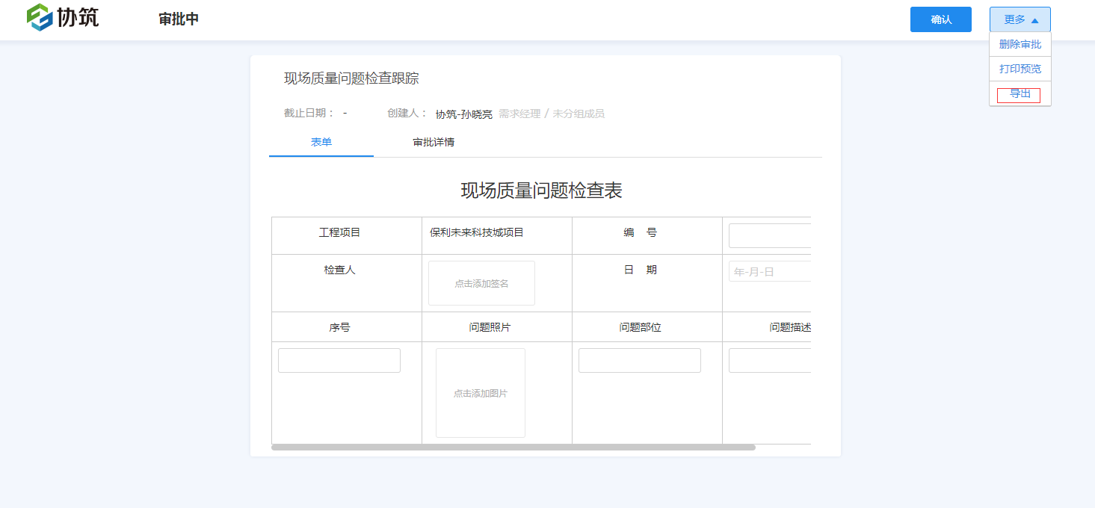Click the highlighted 导出 option
The height and width of the screenshot is (508, 1095).
[x=1020, y=94]
